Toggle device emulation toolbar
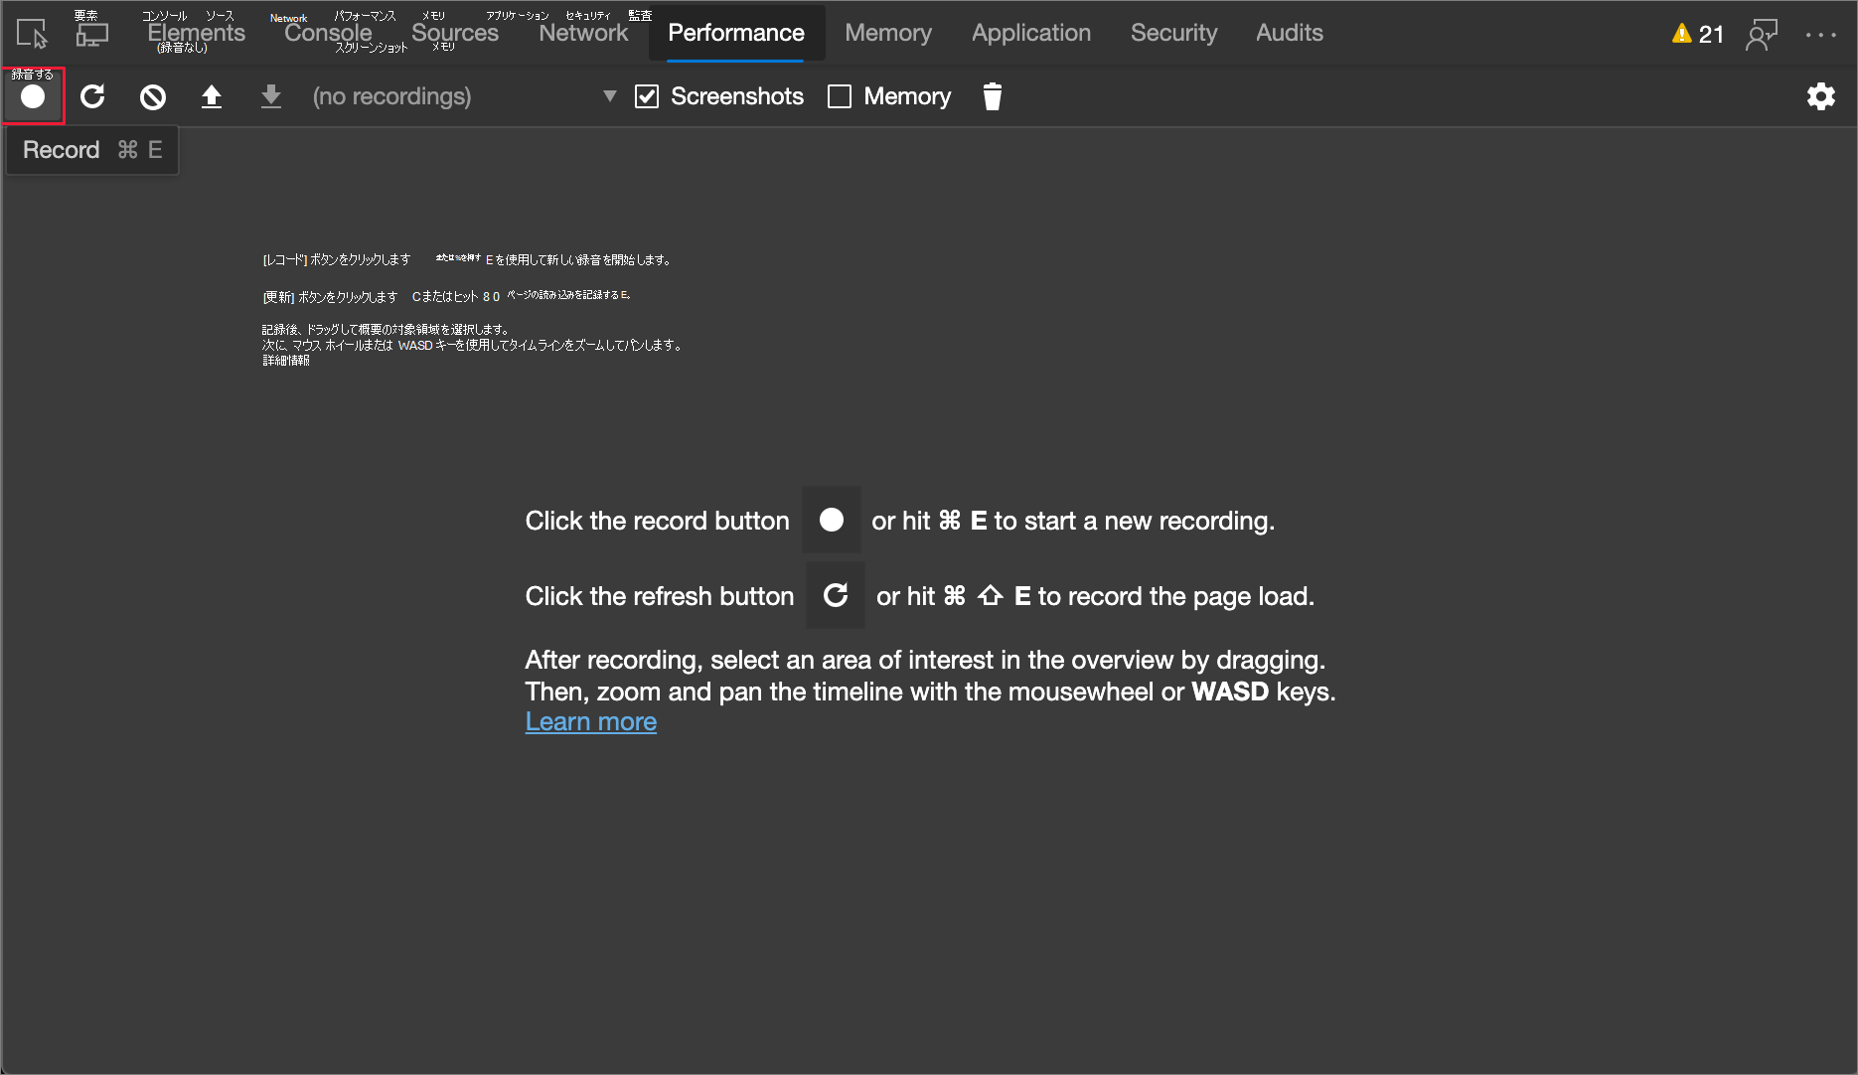 coord(91,34)
